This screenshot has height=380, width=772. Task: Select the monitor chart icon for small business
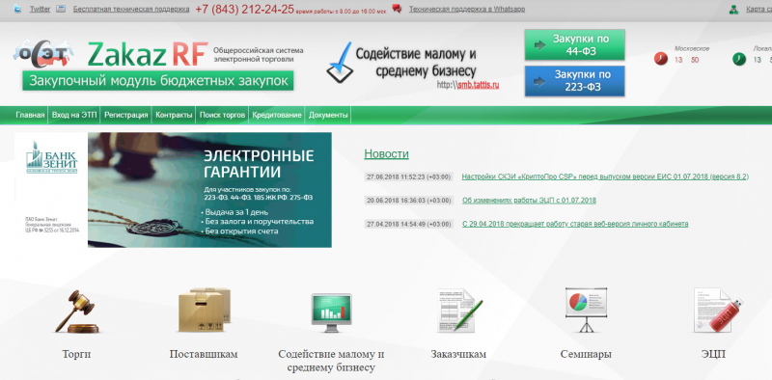click(x=331, y=312)
